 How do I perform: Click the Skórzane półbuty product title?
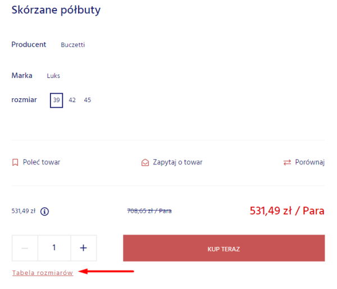(56, 10)
